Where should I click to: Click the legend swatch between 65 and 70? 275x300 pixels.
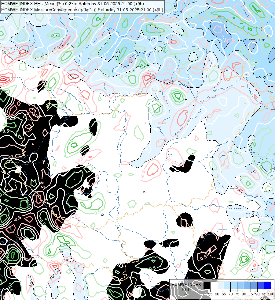click(227, 285)
